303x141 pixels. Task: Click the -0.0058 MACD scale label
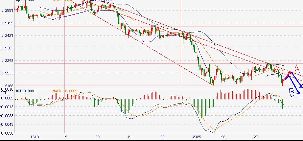point(6,133)
